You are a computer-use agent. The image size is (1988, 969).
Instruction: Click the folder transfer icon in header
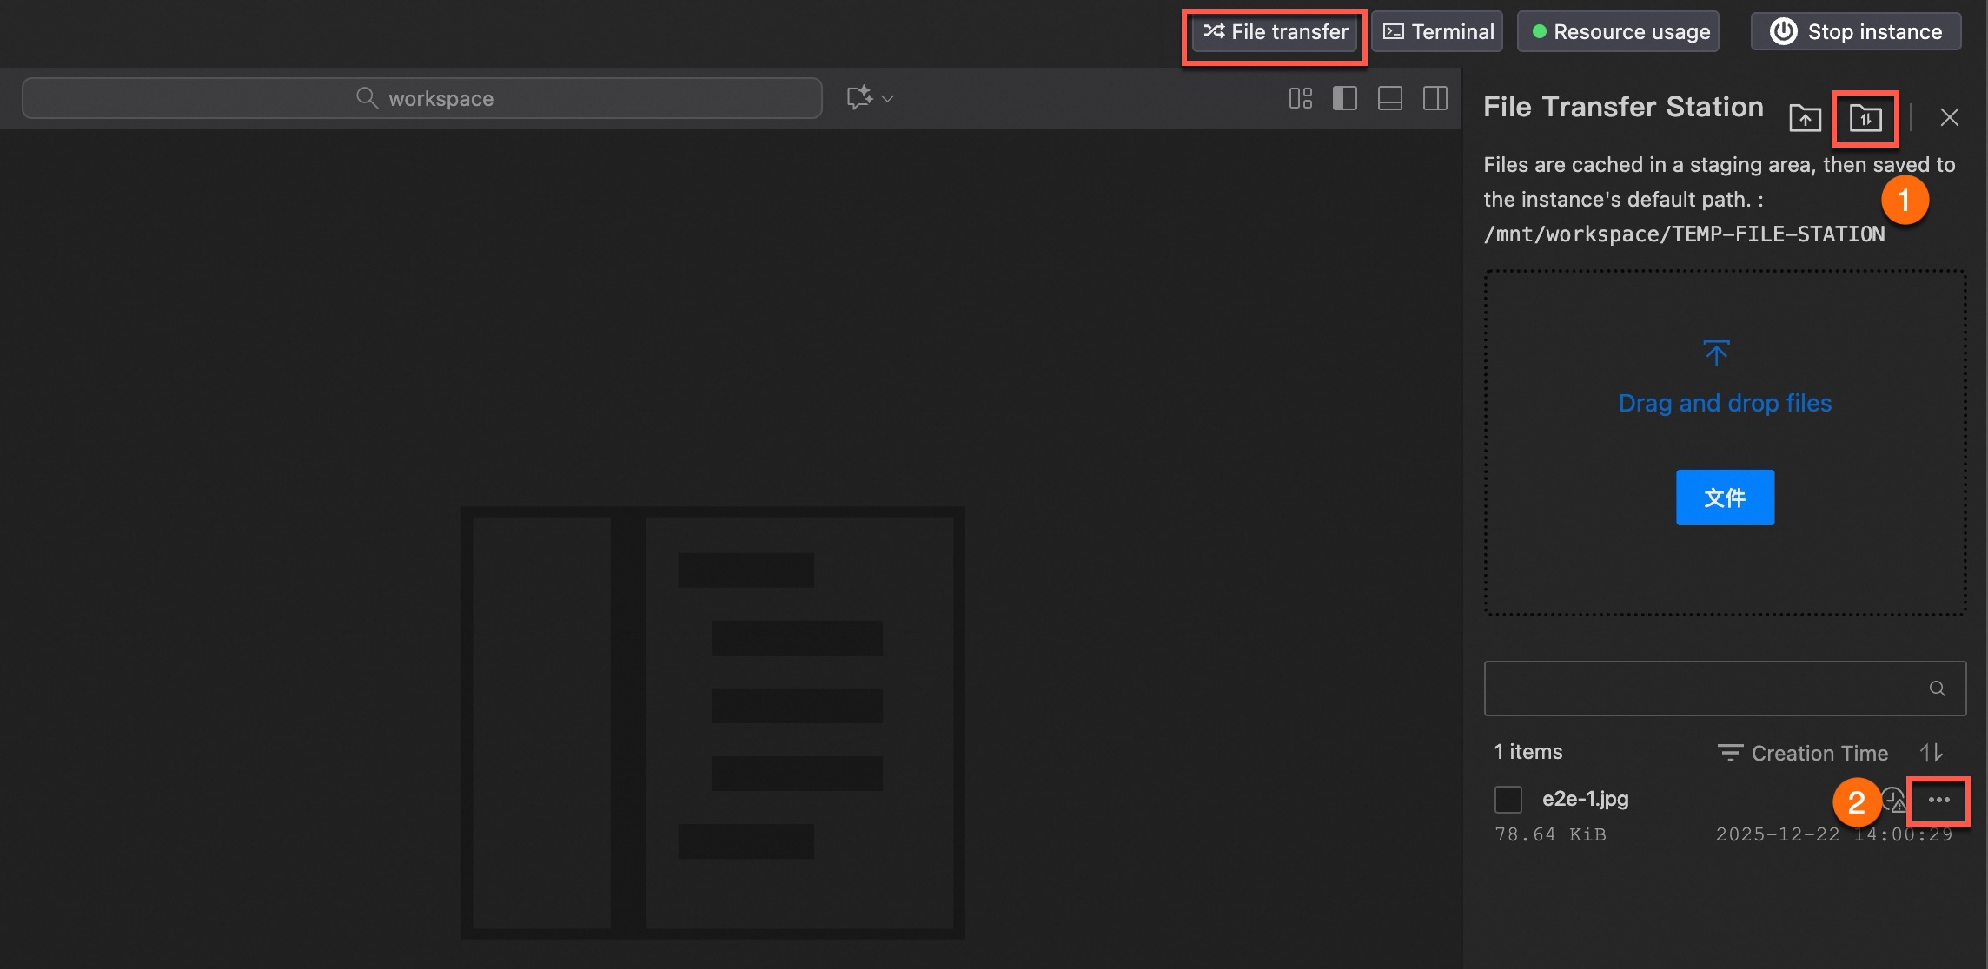point(1865,117)
